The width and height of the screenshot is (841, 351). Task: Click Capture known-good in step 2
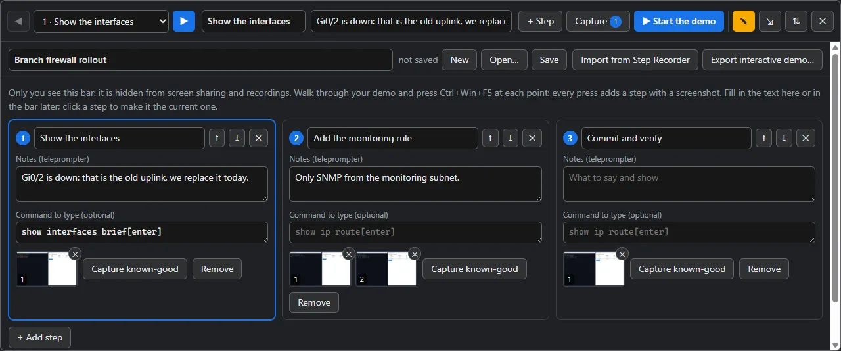pyautogui.click(x=474, y=269)
